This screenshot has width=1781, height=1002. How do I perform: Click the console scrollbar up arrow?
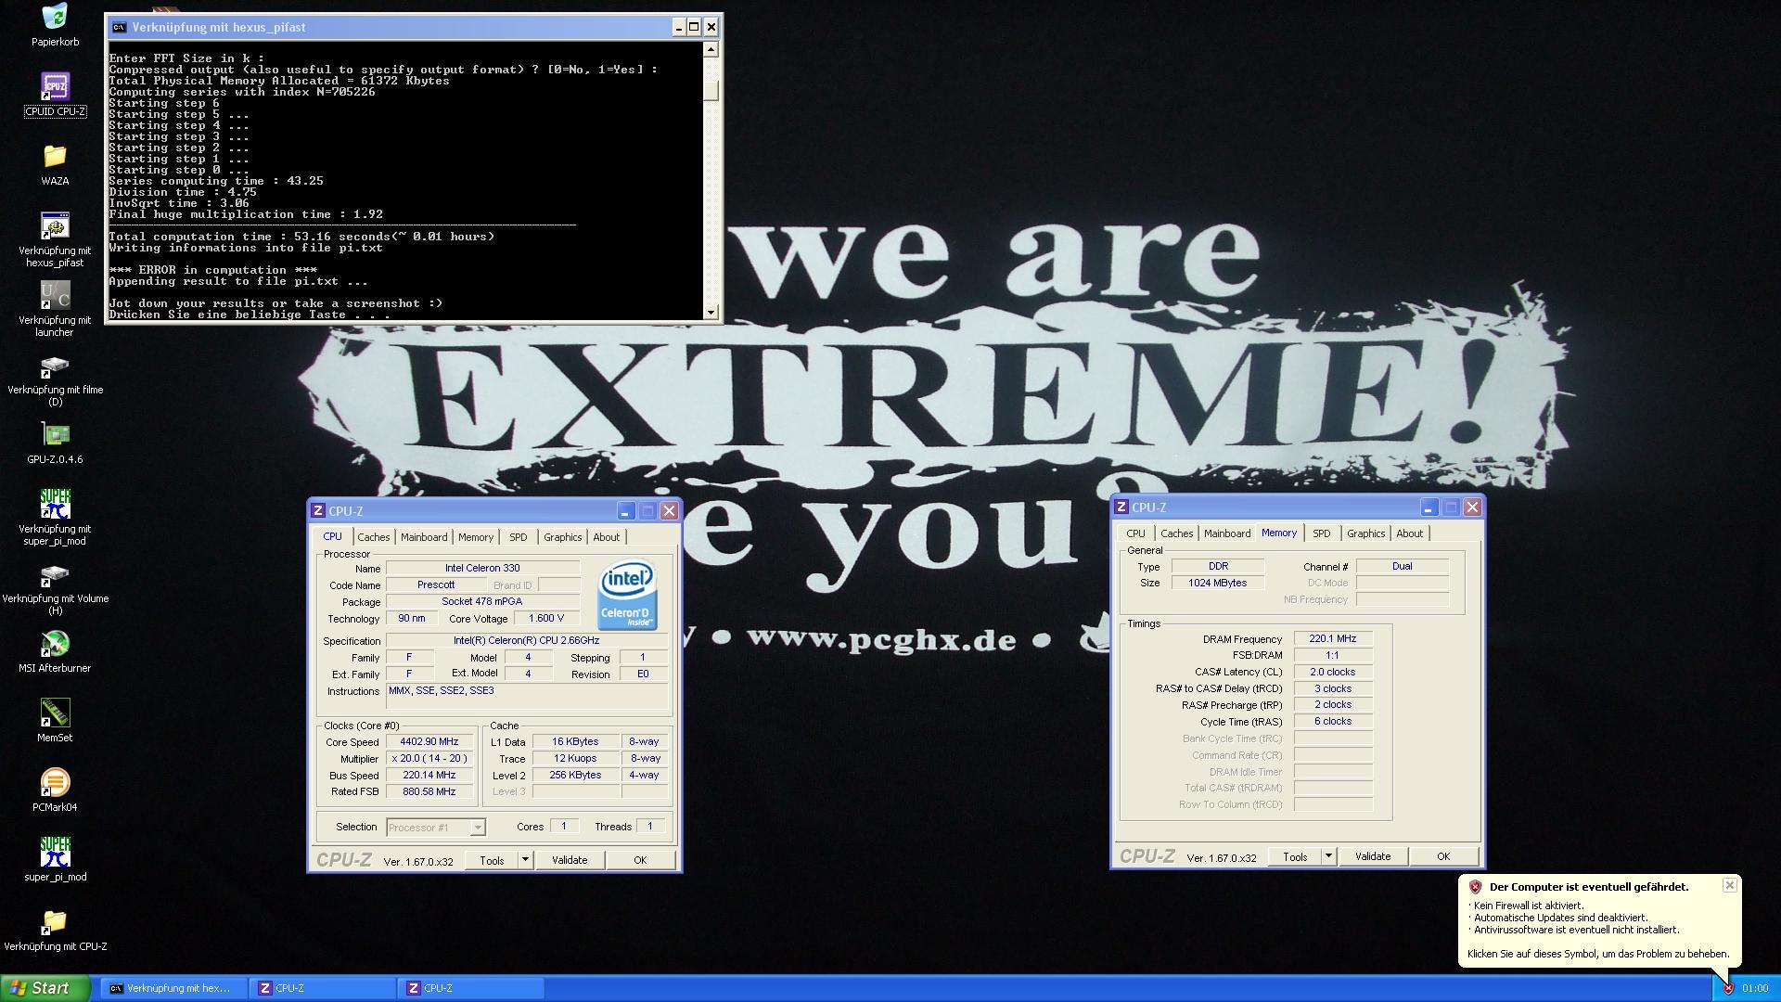(x=711, y=49)
